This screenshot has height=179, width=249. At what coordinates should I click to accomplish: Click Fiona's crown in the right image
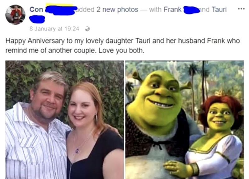219,93
